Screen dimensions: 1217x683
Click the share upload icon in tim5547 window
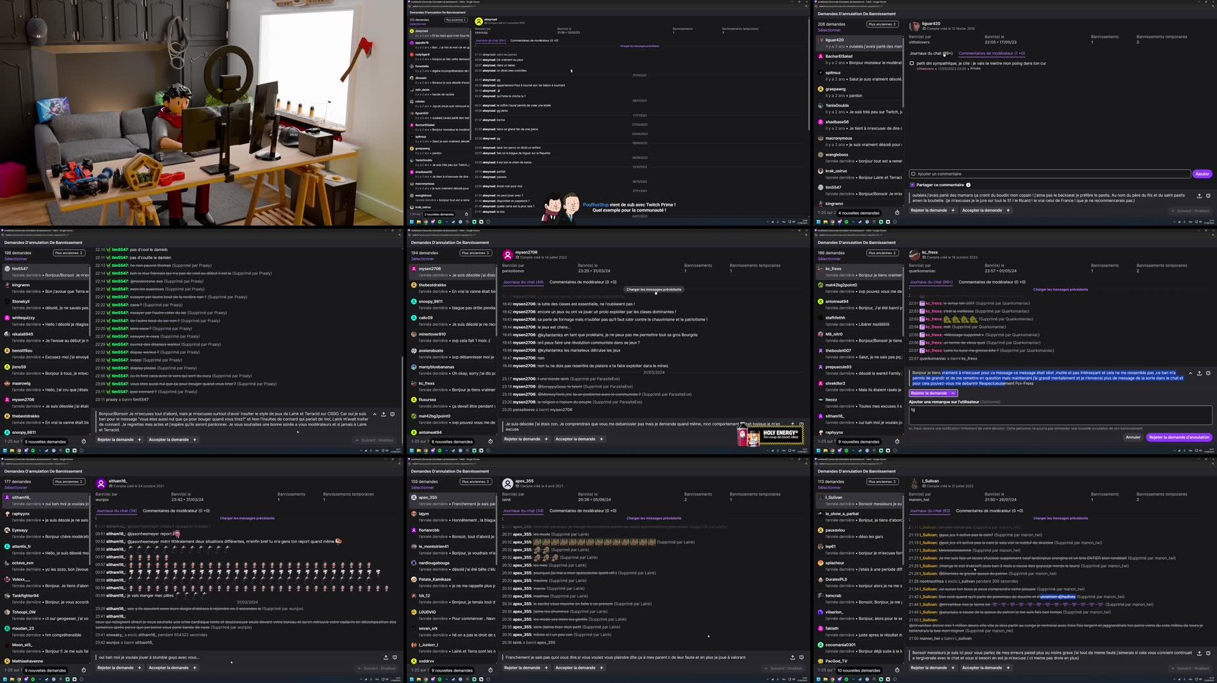point(383,414)
